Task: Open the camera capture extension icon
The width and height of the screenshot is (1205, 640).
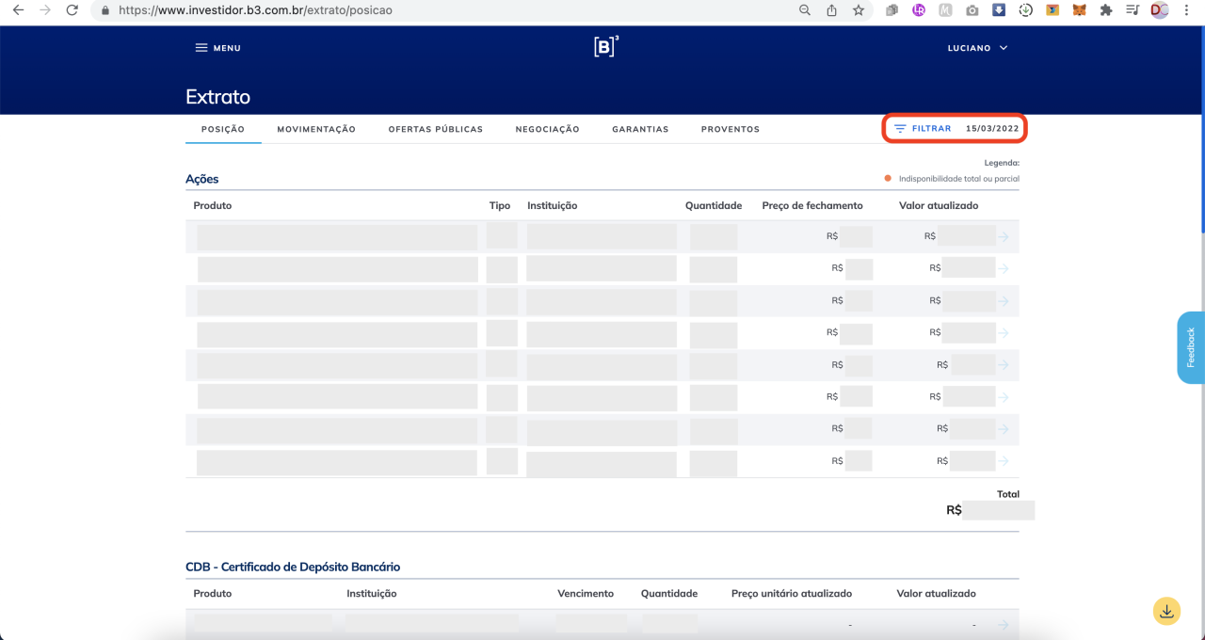Action: [972, 9]
